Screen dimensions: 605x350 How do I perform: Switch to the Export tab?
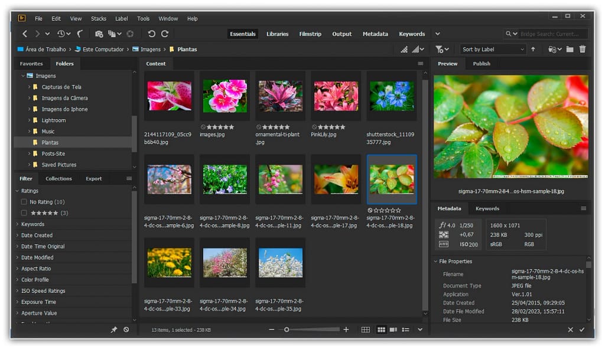tap(94, 178)
